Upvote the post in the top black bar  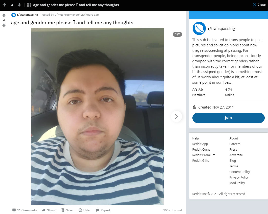[x=5, y=5]
